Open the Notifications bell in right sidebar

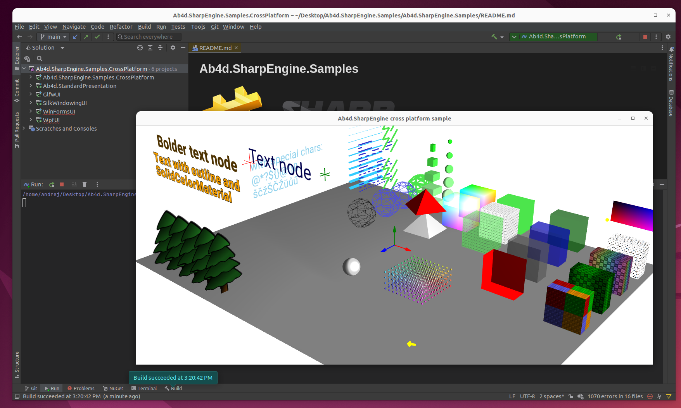671,50
